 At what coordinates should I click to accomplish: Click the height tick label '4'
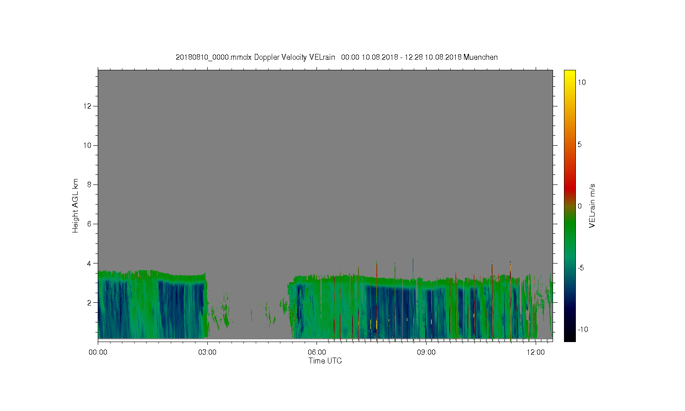(90, 263)
